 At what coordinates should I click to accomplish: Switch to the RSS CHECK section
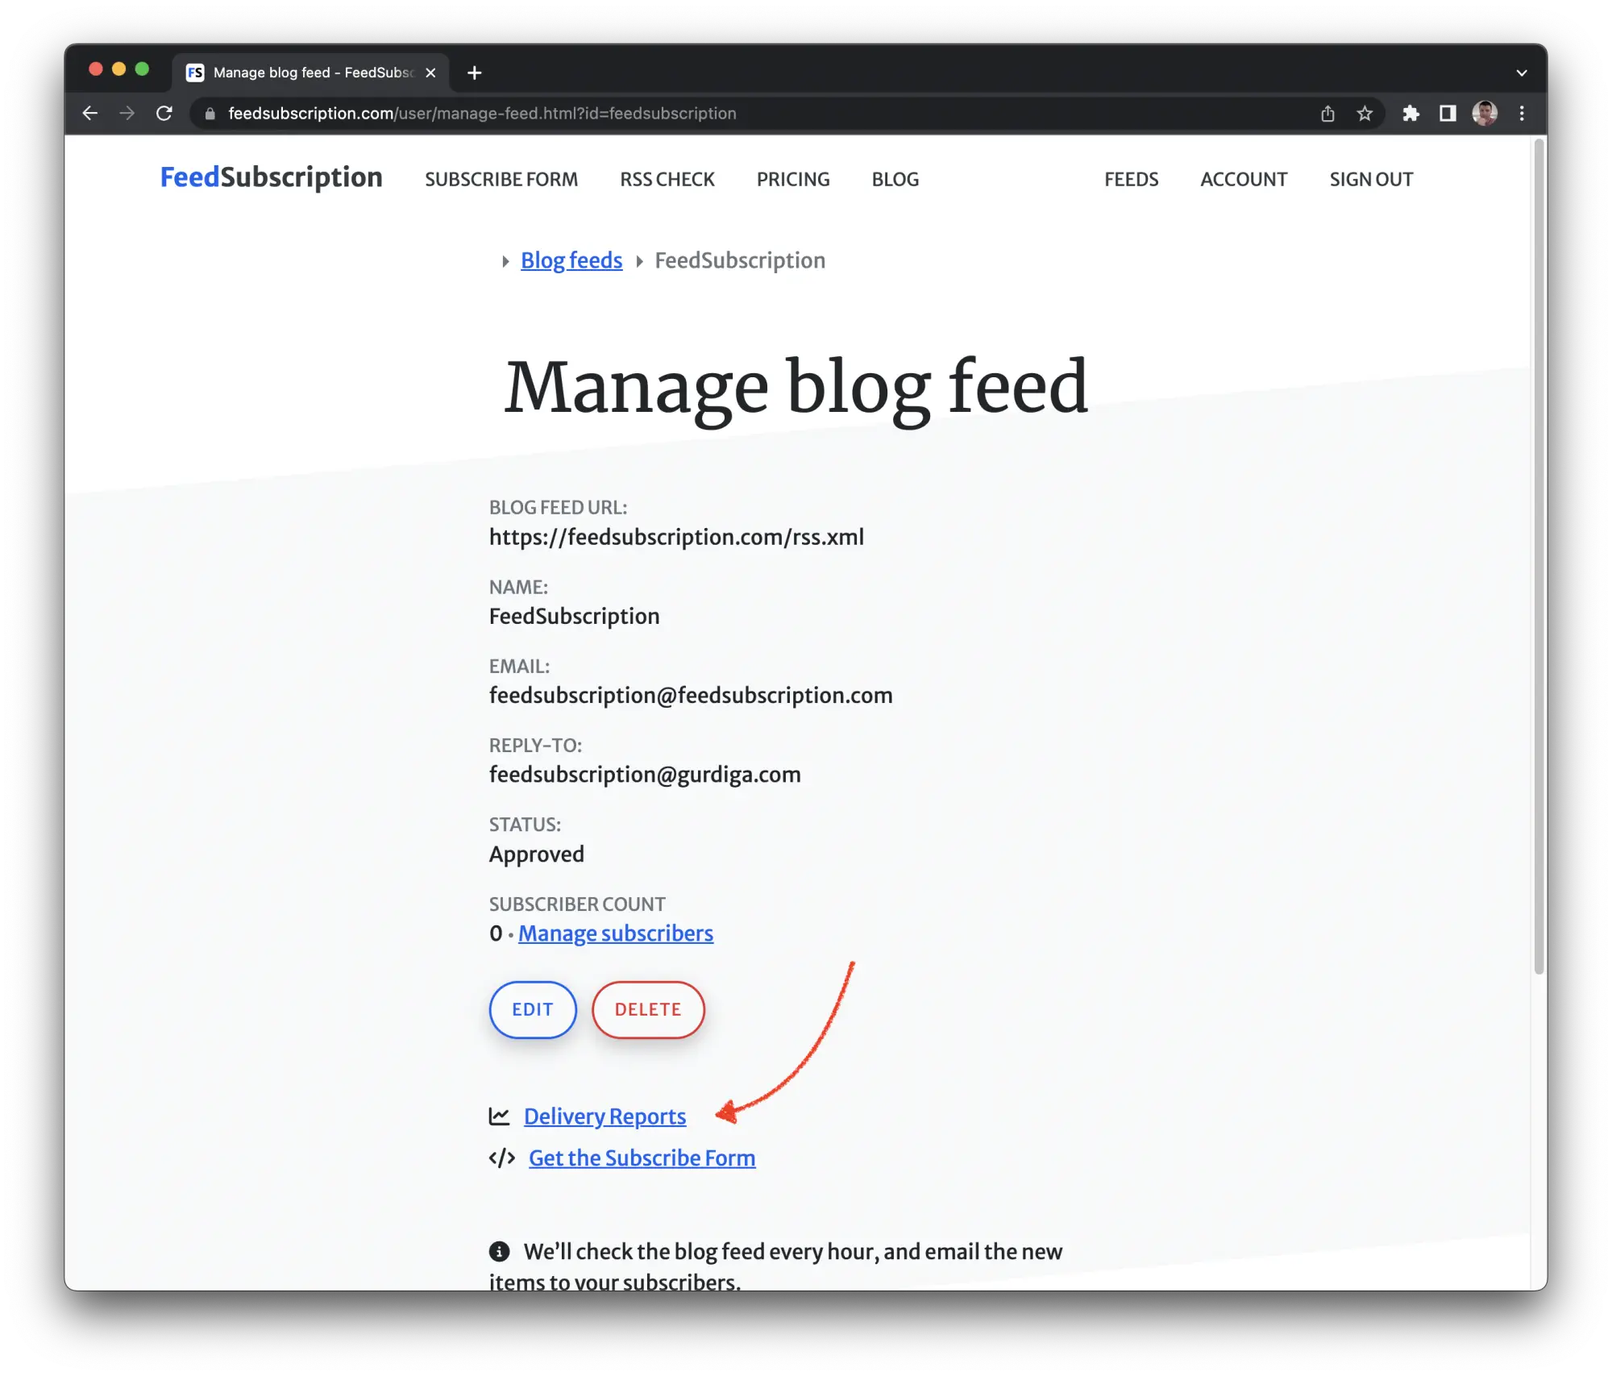tap(667, 179)
